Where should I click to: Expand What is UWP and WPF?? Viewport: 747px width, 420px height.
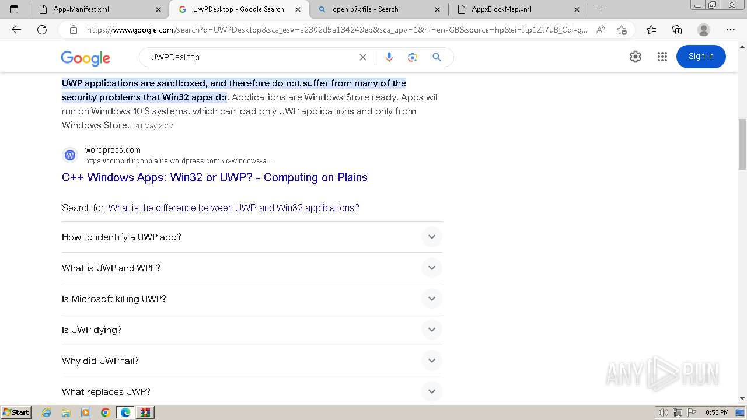click(252, 268)
